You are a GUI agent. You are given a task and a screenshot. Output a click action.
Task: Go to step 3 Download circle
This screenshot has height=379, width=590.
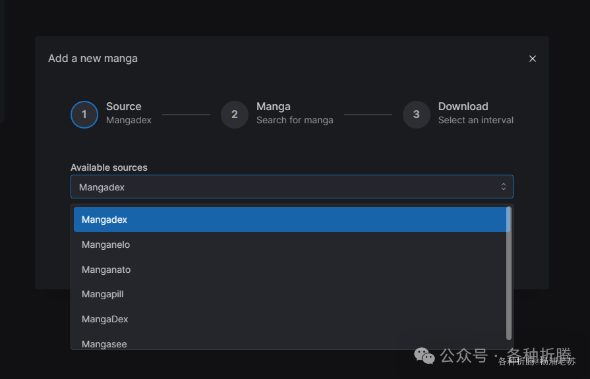416,115
